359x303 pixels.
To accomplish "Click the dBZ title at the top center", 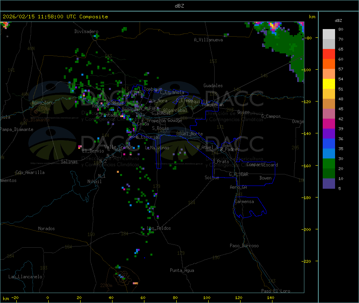I will [179, 6].
